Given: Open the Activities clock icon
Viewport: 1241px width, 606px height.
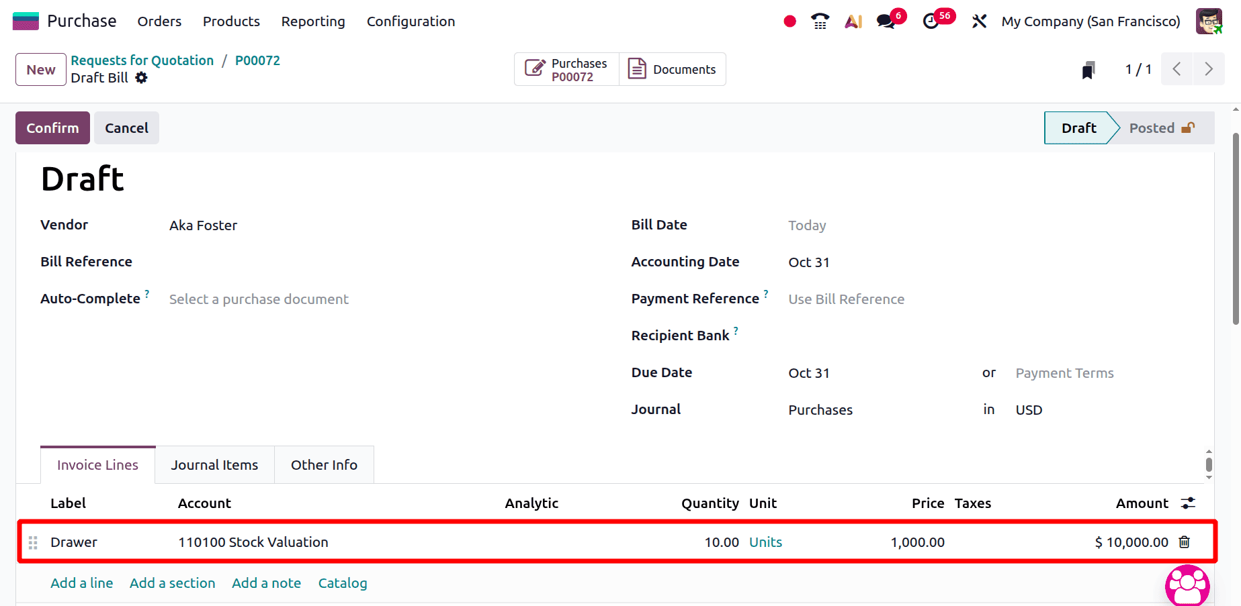Looking at the screenshot, I should [931, 21].
